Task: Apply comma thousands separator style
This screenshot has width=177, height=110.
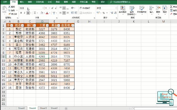Action: coord(107,13)
